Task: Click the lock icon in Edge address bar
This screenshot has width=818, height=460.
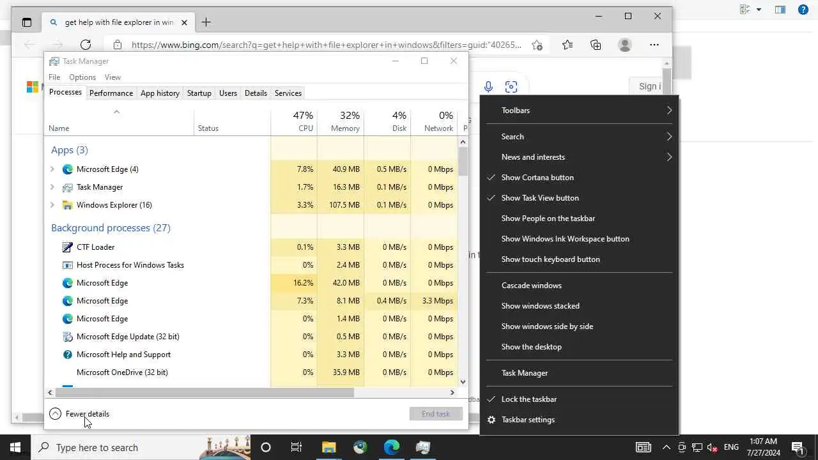Action: pyautogui.click(x=117, y=45)
